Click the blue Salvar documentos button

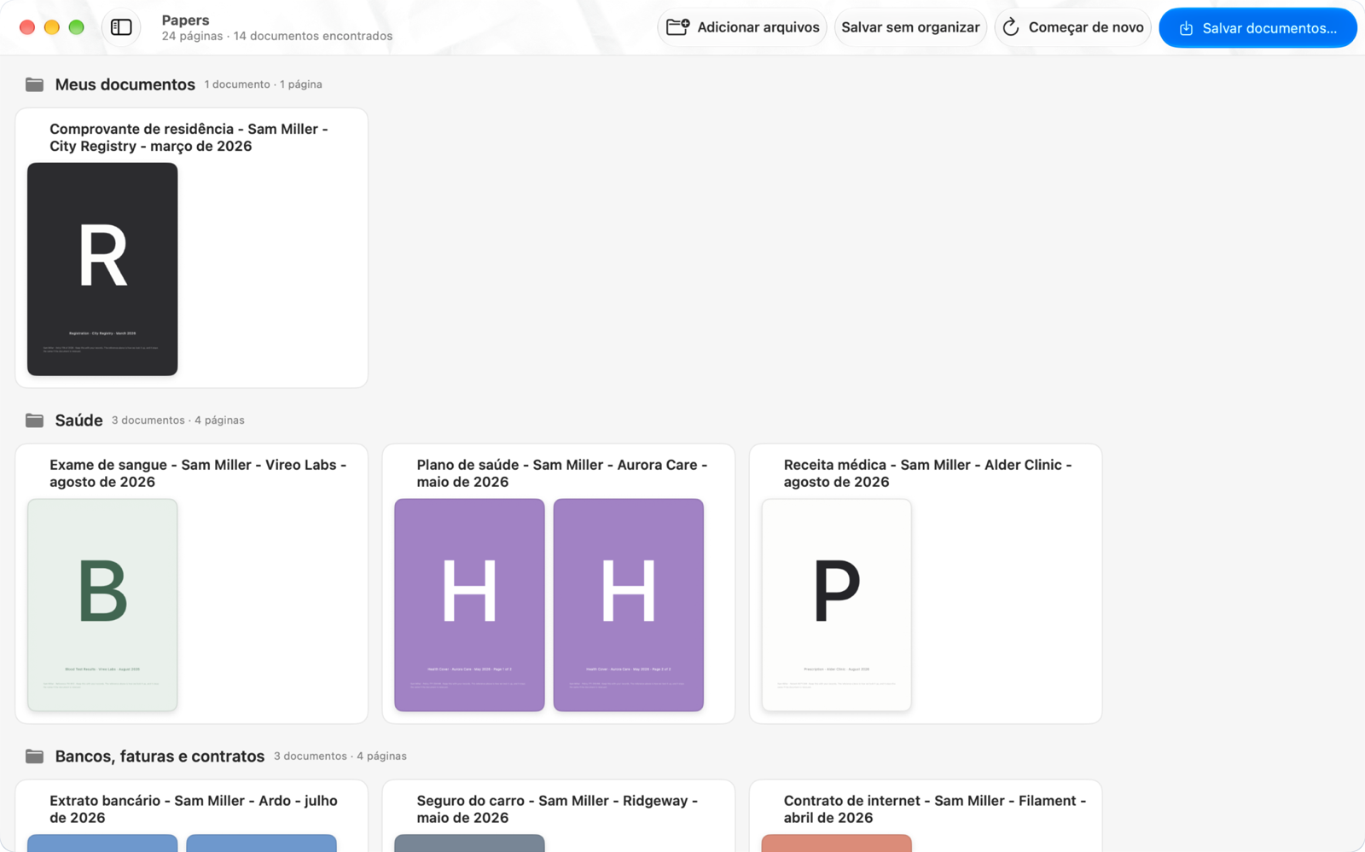tap(1258, 28)
